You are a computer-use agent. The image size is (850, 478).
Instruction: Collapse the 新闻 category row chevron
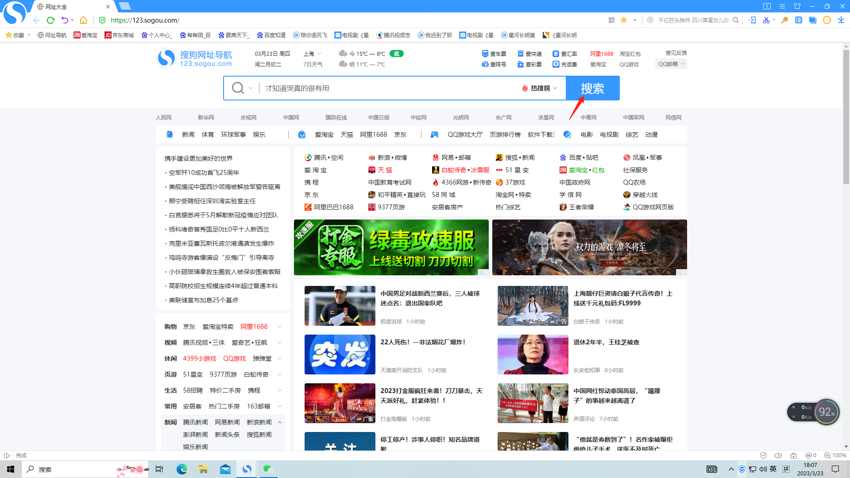point(280,422)
